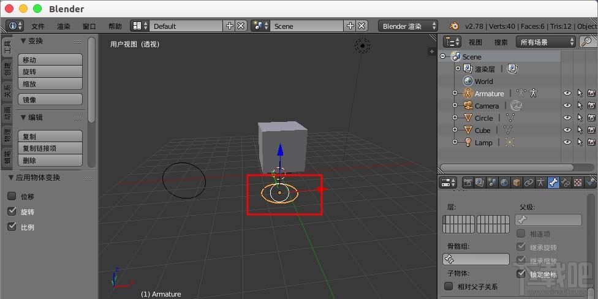Open the 帮助 menu
The height and width of the screenshot is (299, 598).
point(115,26)
